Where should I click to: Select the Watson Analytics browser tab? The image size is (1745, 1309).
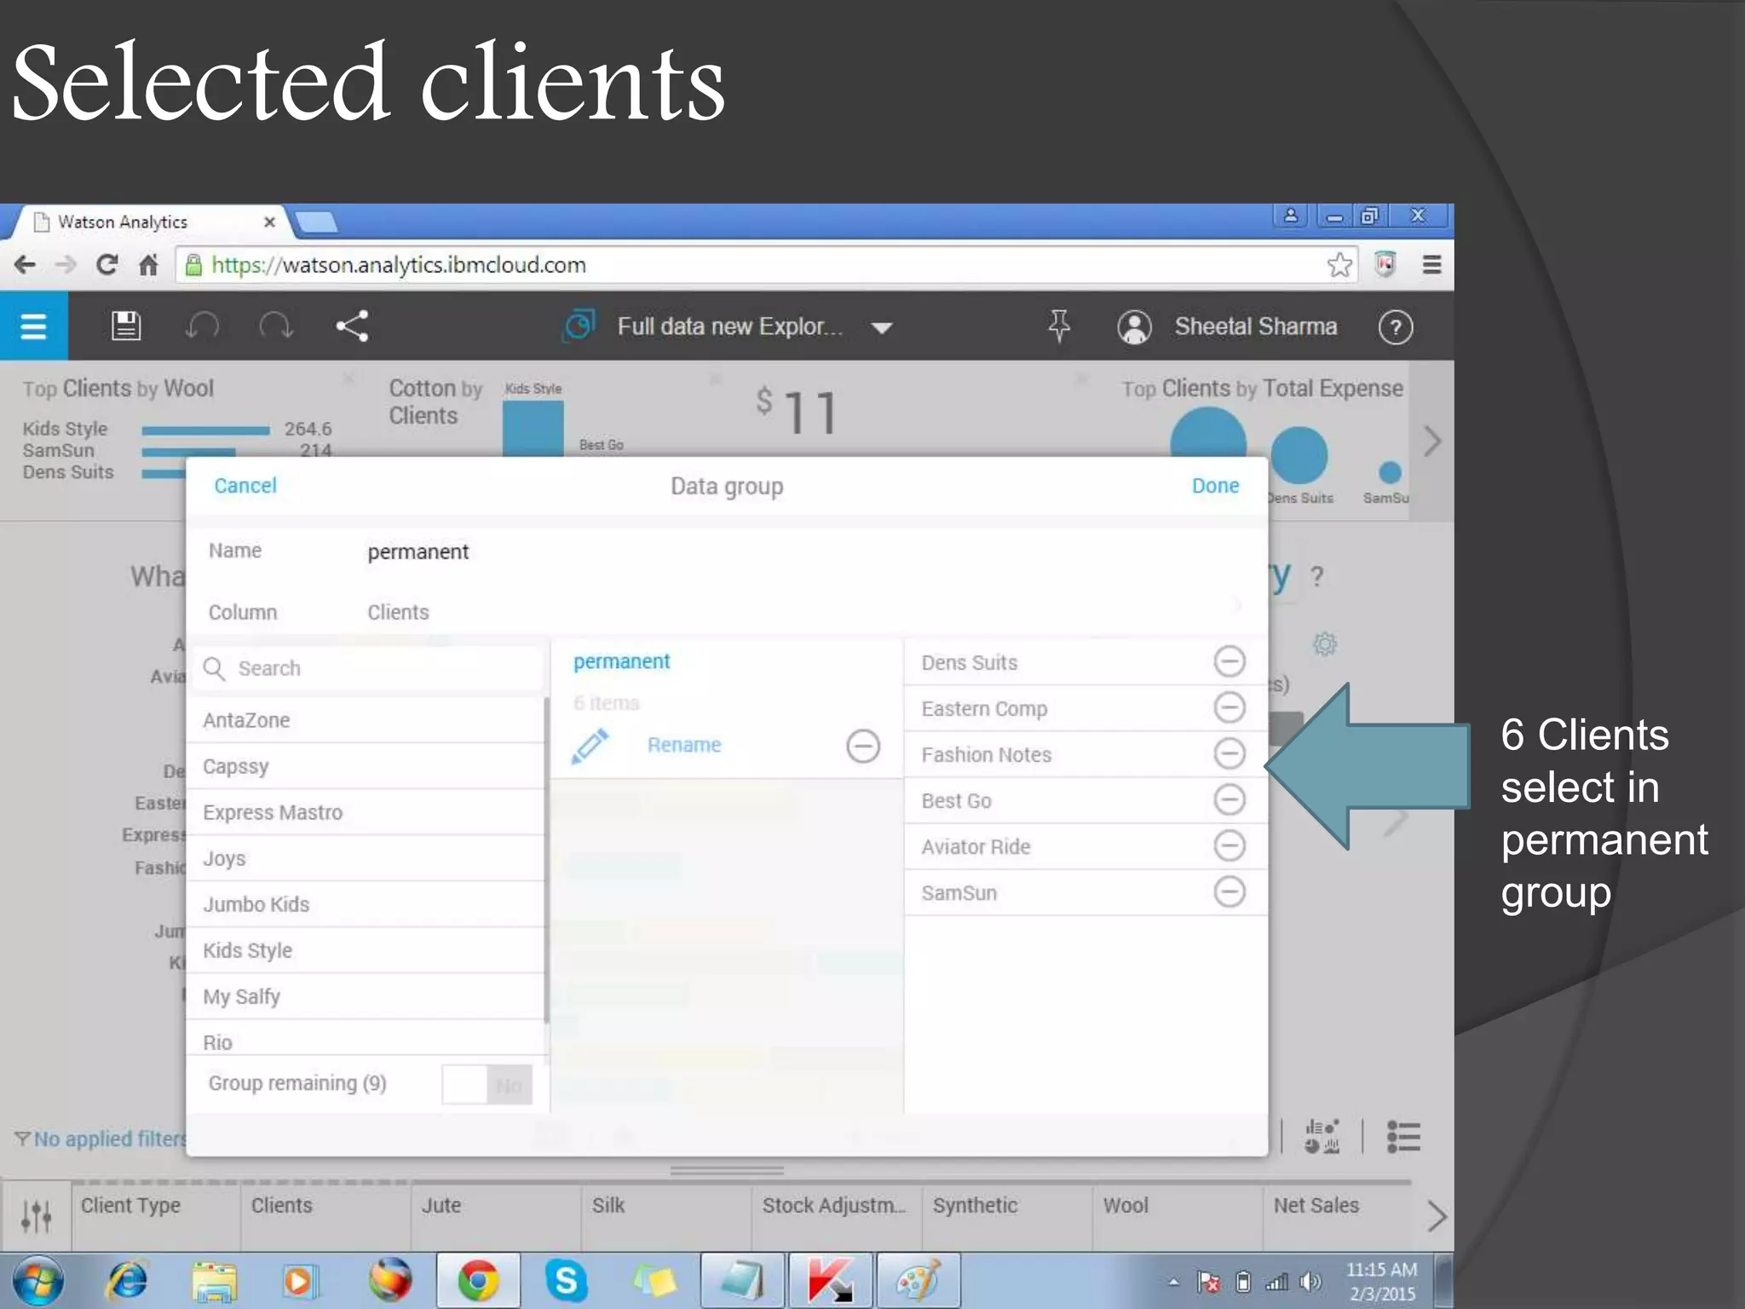point(149,222)
